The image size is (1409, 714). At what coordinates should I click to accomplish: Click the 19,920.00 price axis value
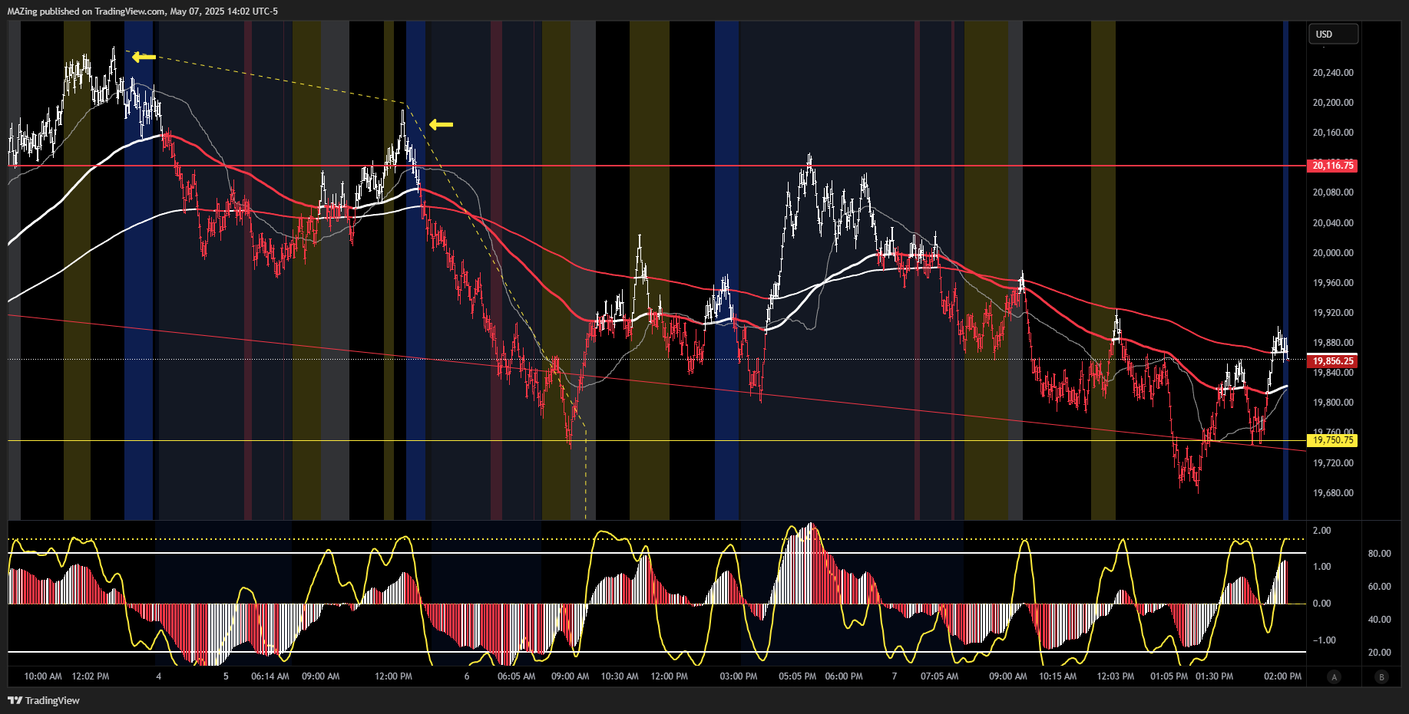point(1333,313)
